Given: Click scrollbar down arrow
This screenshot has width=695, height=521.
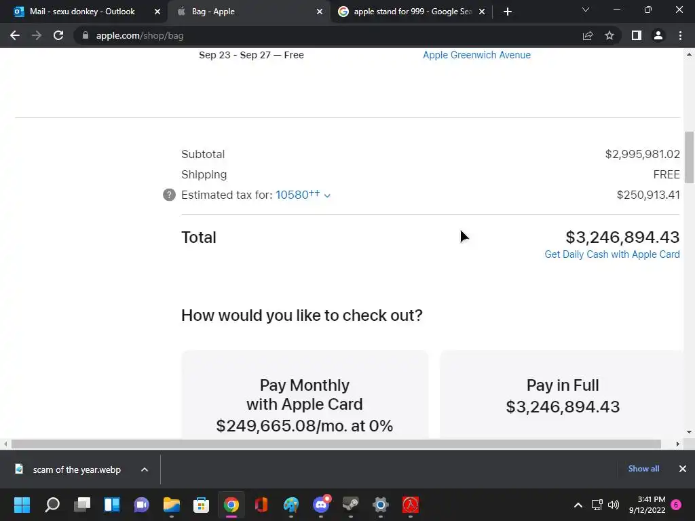Looking at the screenshot, I should point(689,432).
